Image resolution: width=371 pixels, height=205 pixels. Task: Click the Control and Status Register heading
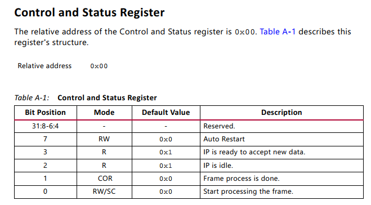click(x=90, y=12)
